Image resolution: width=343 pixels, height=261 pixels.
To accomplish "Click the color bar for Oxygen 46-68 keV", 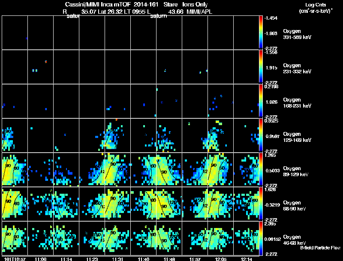I will click(x=261, y=238).
